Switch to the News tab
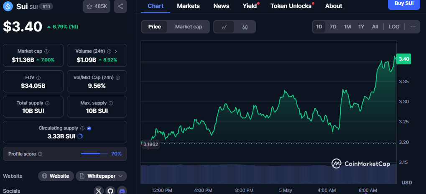Viewport: 426px width, 194px height. pyautogui.click(x=221, y=6)
